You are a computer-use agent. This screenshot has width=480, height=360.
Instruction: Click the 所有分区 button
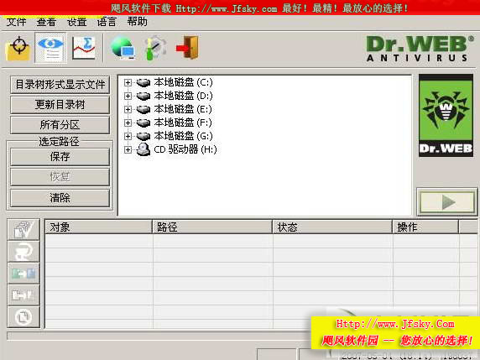coord(60,125)
